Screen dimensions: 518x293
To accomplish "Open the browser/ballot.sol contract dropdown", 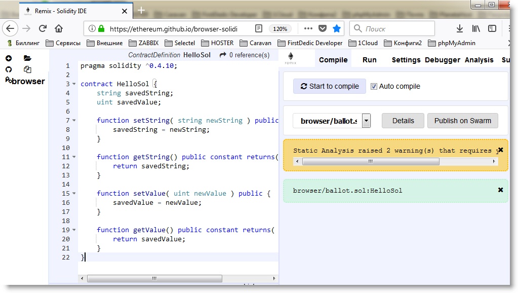I will [367, 121].
